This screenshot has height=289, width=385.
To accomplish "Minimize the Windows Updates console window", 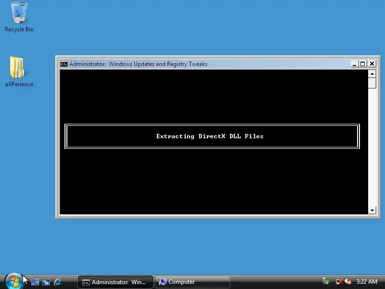I will [x=354, y=64].
